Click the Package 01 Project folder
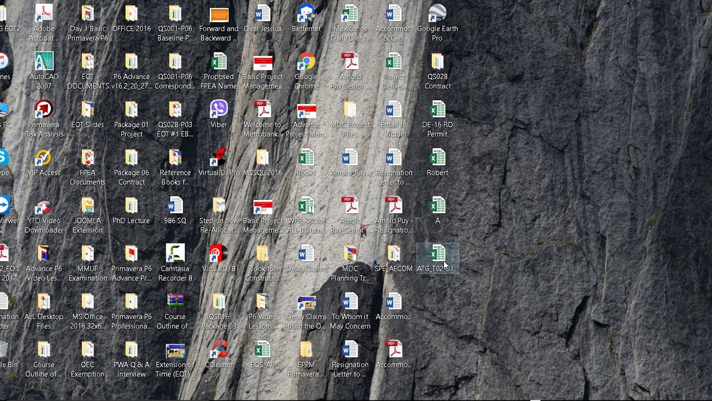The width and height of the screenshot is (712, 401). pos(131,109)
